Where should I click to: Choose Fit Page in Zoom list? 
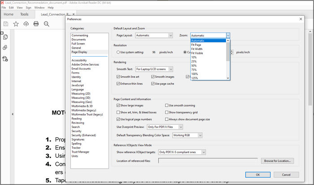[x=208, y=45]
